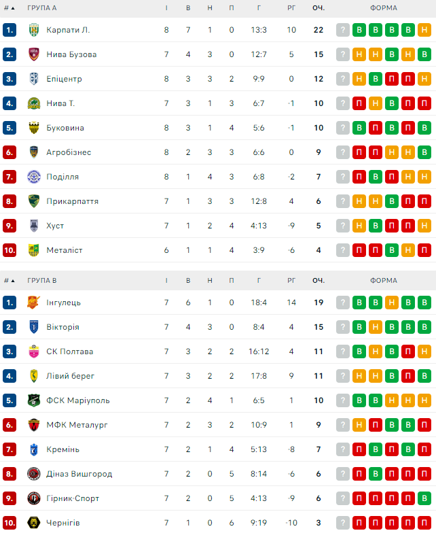Click the Нива Бузова club crest
This screenshot has height=533, width=436.
coord(34,54)
